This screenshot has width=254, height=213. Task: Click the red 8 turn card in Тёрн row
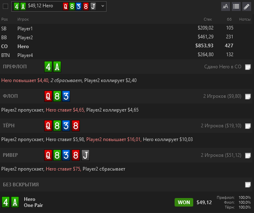click(x=76, y=126)
